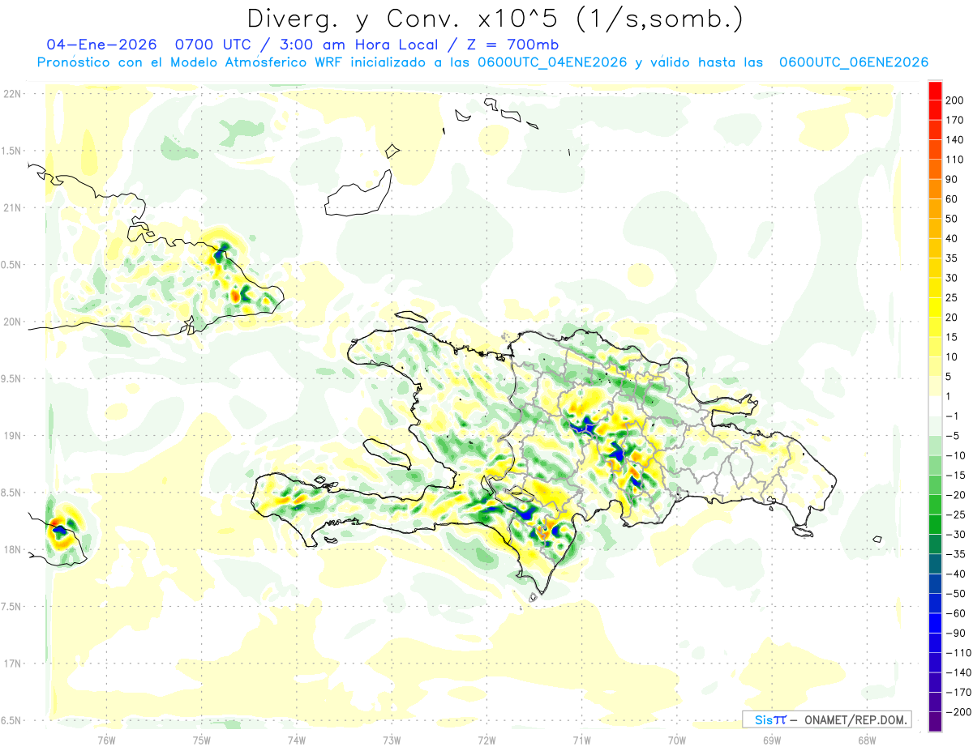
Task: Pick the red swatch topping the colorbar
Action: (x=936, y=91)
